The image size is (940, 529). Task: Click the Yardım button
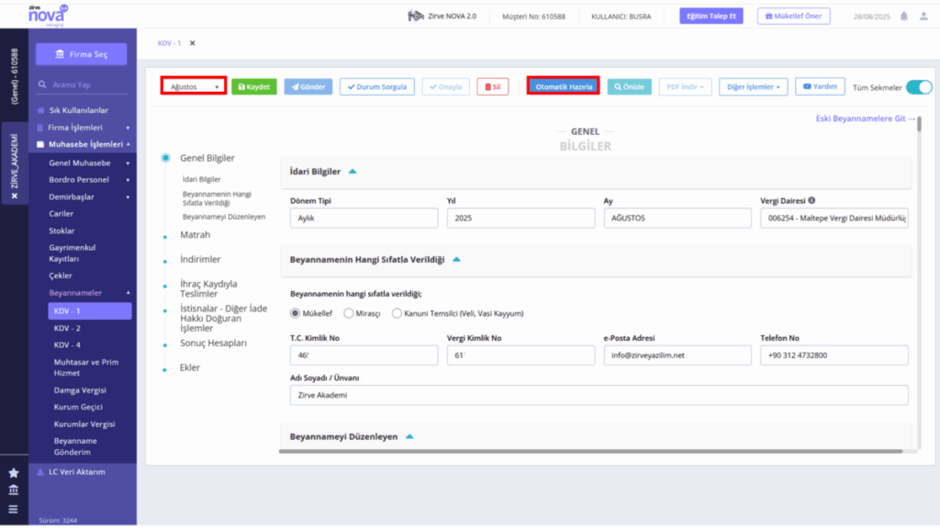point(820,86)
